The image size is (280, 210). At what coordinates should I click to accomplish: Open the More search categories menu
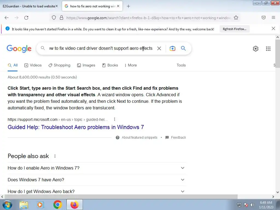pos(131,65)
